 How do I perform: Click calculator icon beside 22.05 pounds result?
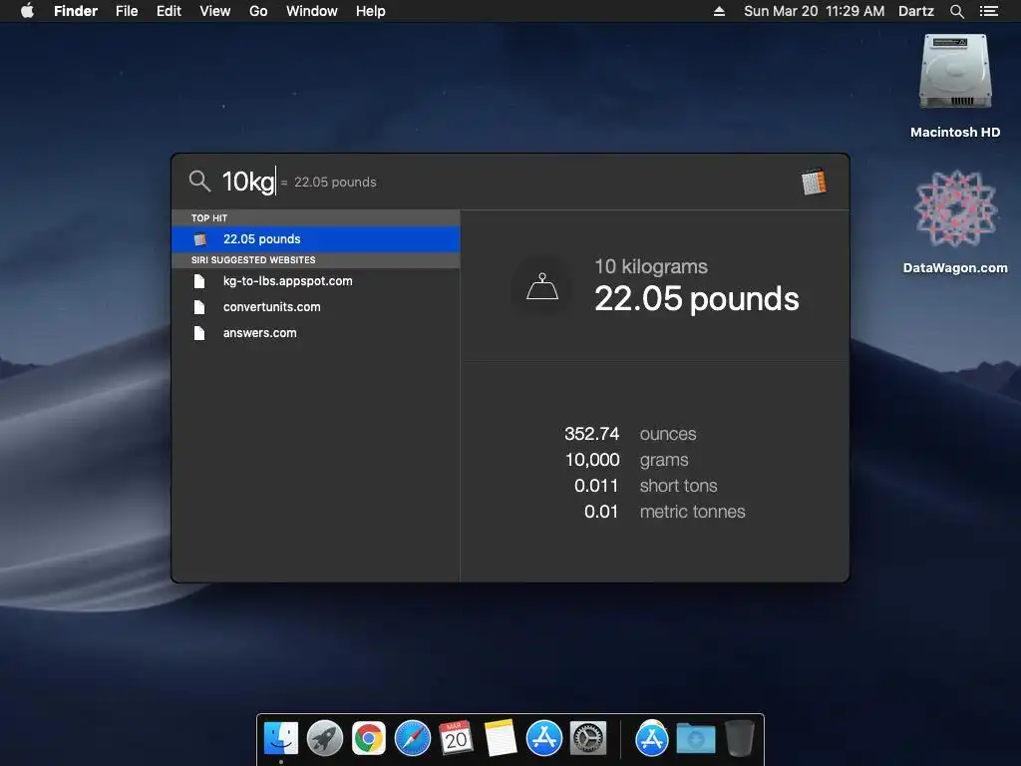[199, 239]
